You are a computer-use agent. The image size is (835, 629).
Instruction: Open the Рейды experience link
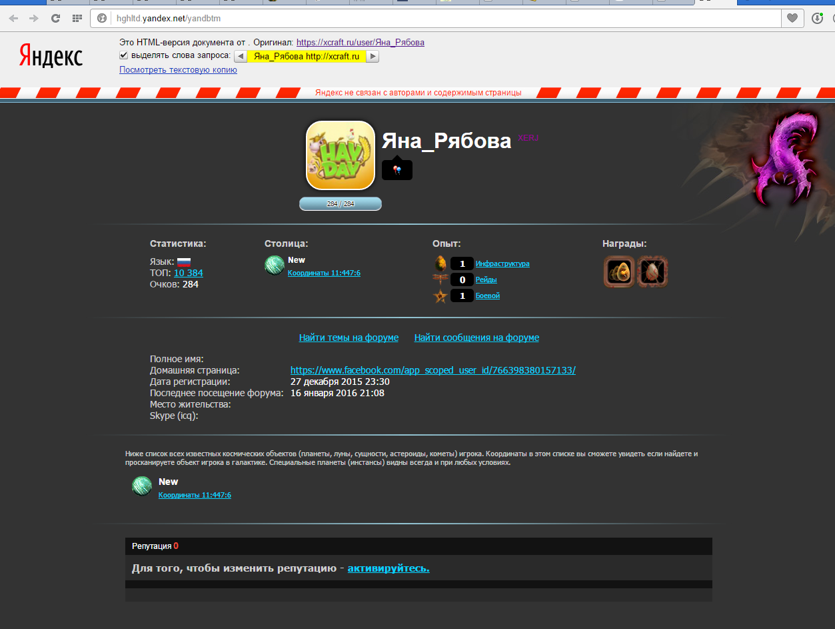[x=486, y=280]
